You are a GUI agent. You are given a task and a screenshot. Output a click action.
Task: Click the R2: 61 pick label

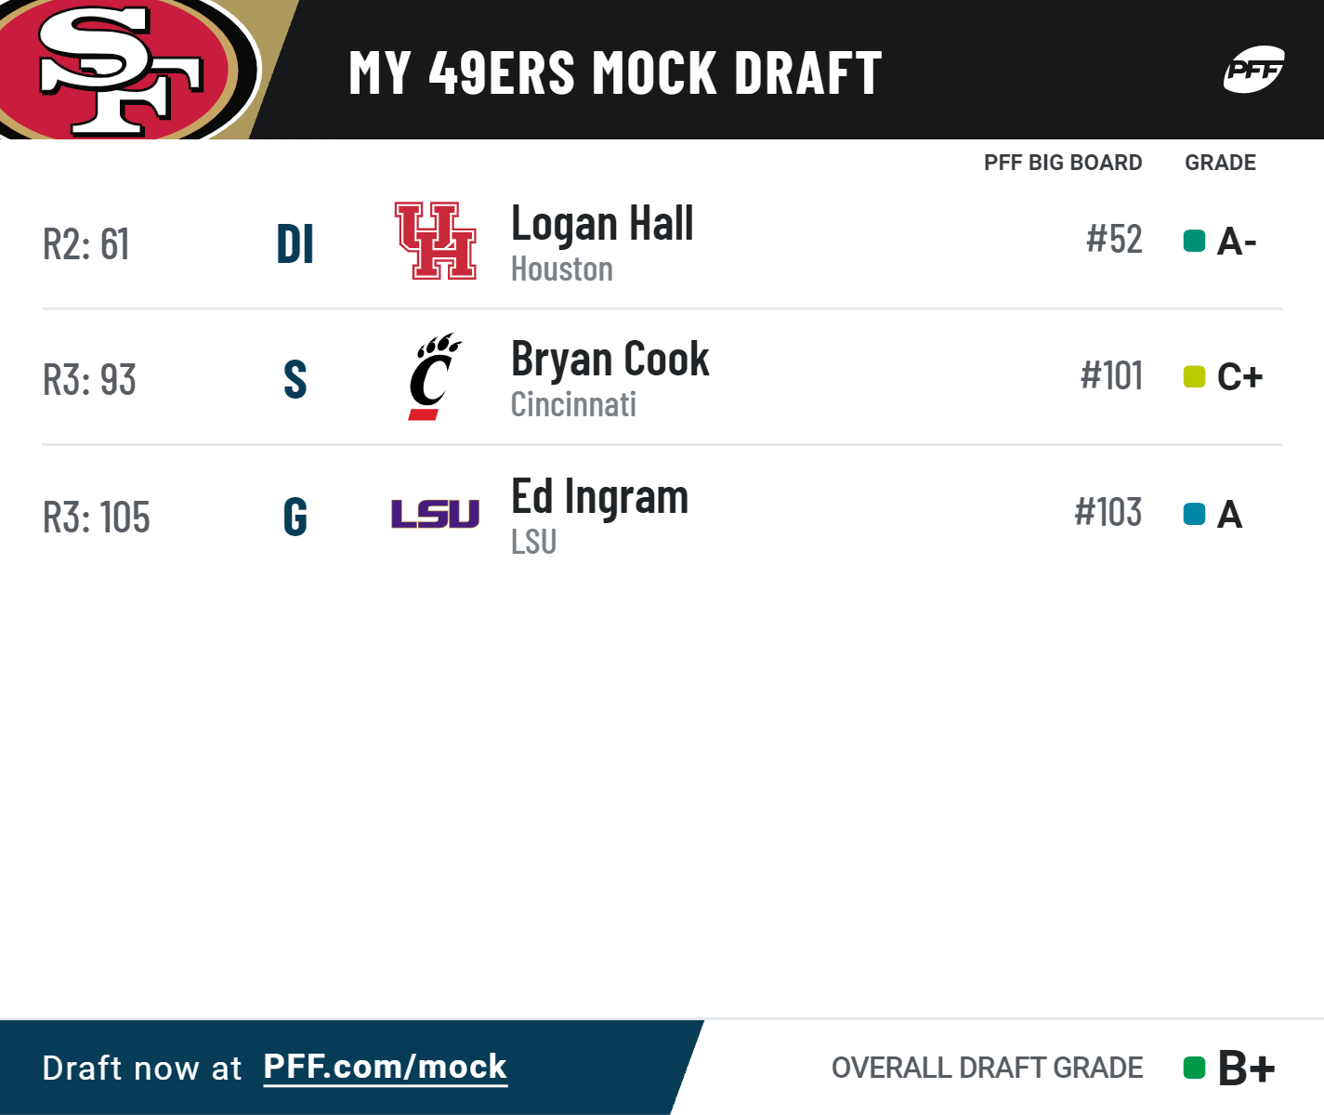tap(86, 244)
